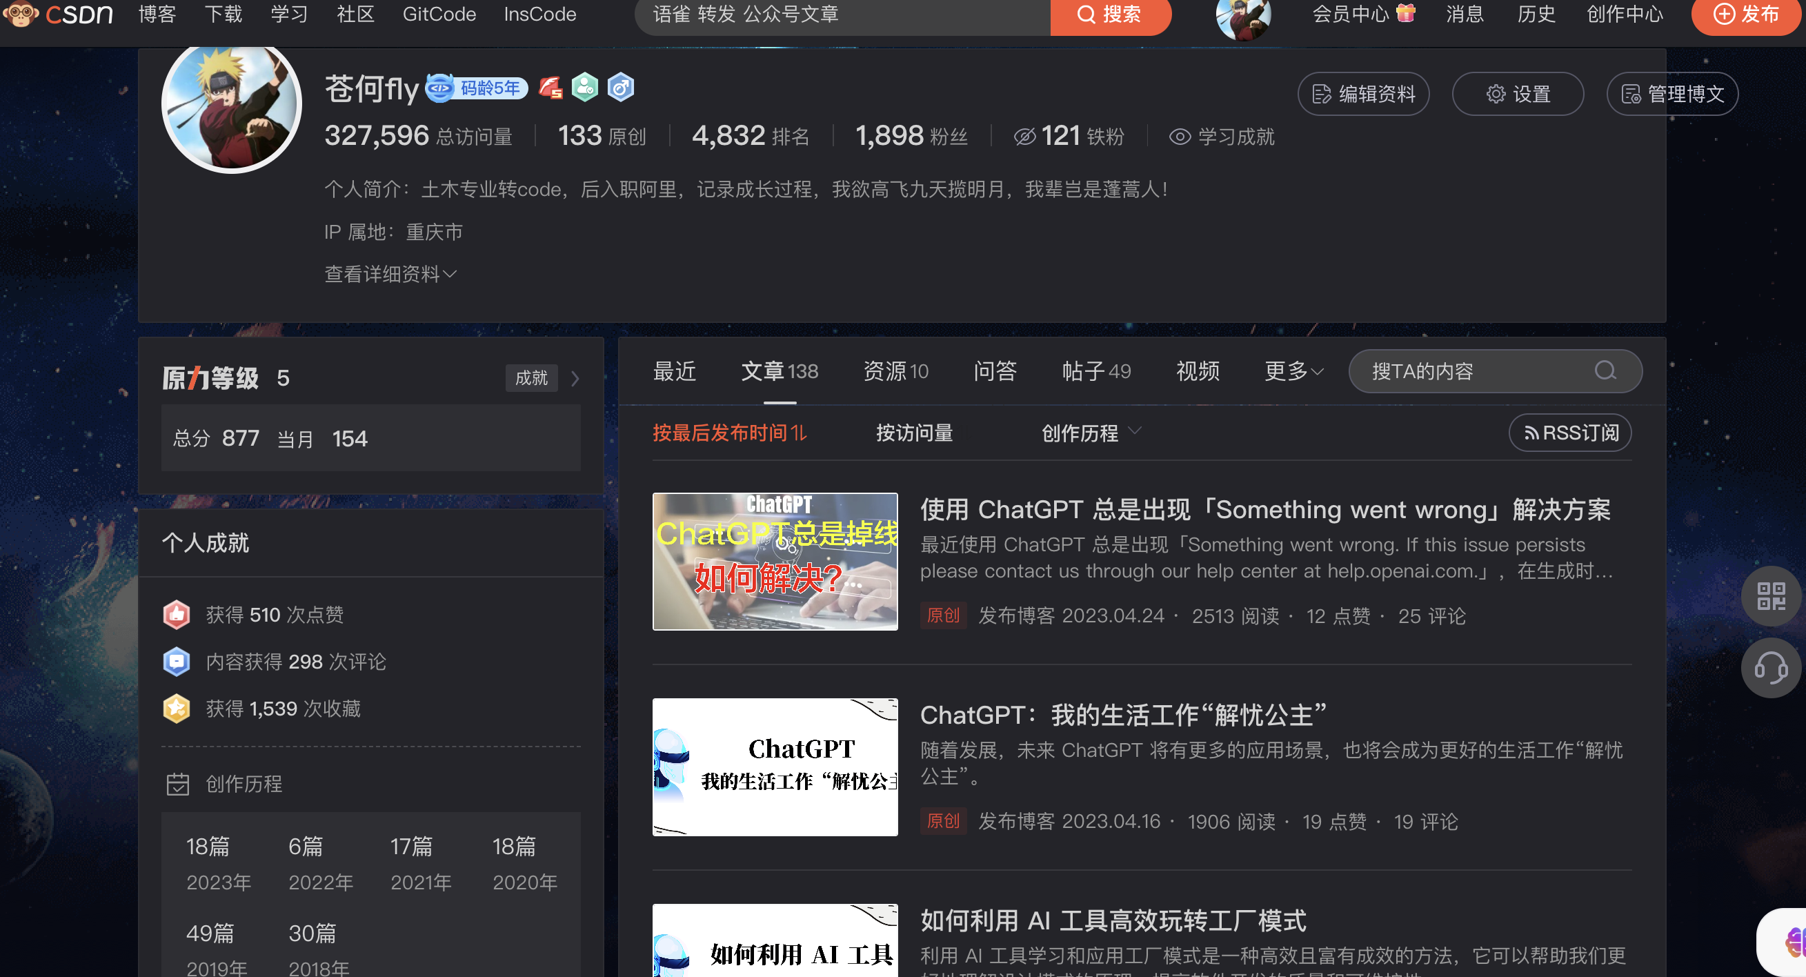Image resolution: width=1806 pixels, height=977 pixels.
Task: Click the orange 搜索 button
Action: coord(1111,15)
